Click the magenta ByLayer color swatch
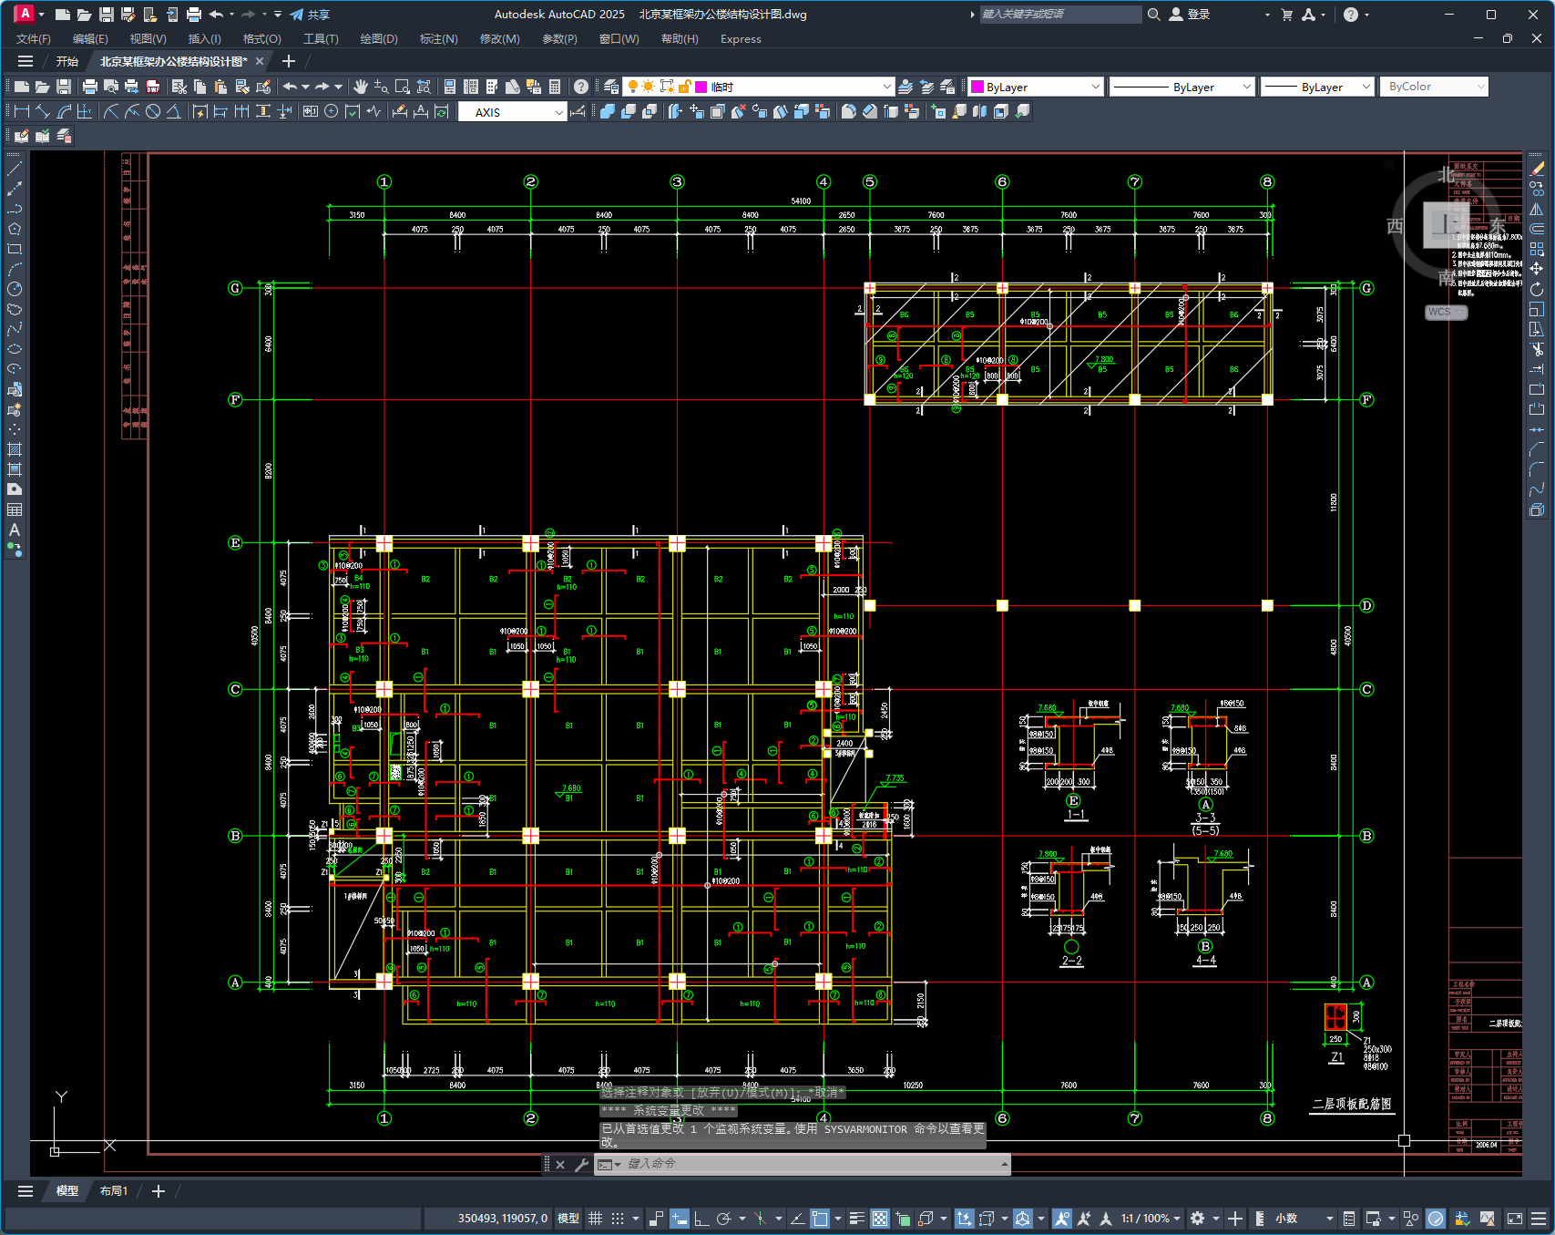The image size is (1555, 1235). (977, 87)
